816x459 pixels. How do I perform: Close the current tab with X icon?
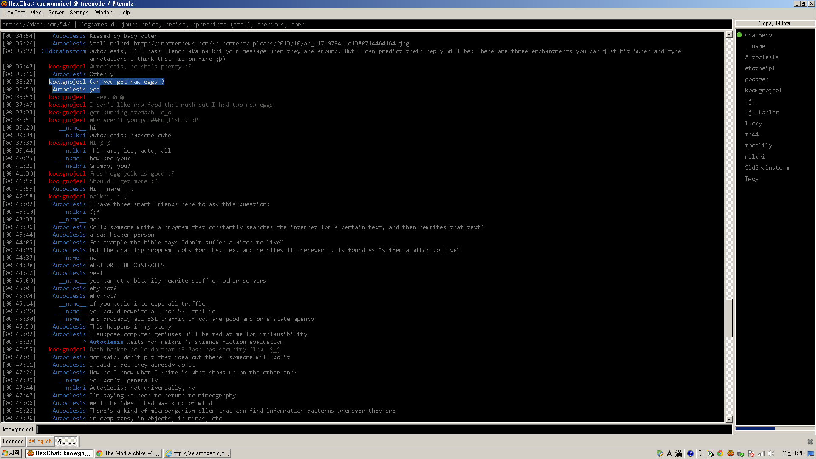point(810,442)
